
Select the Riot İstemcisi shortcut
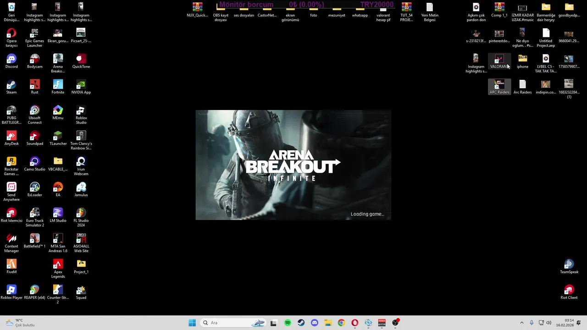(x=11, y=215)
